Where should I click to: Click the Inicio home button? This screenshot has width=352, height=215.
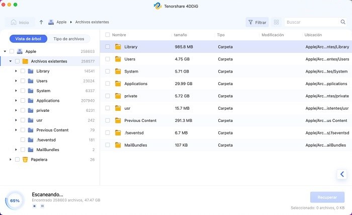[x=20, y=22]
